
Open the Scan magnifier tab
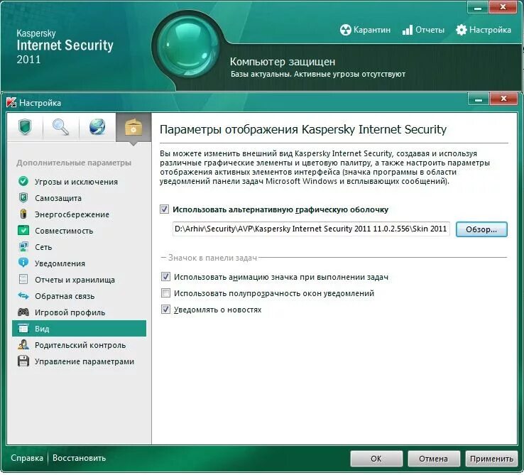coord(61,127)
